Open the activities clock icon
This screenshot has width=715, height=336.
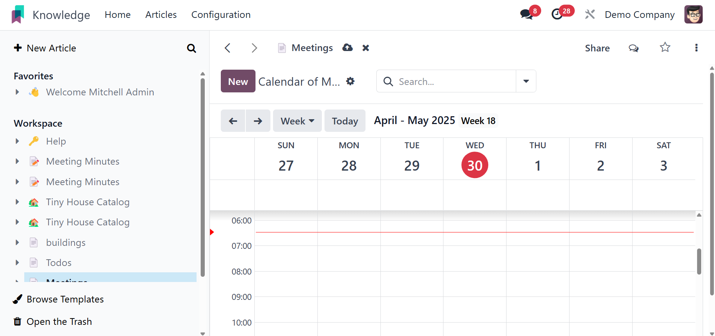[x=558, y=15]
